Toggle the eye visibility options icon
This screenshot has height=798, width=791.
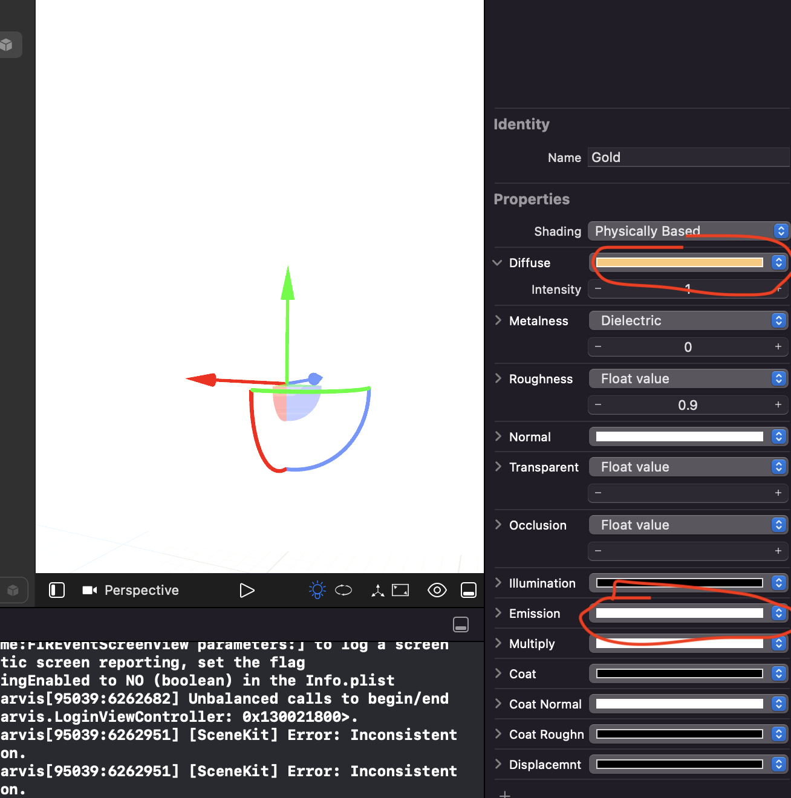(437, 590)
